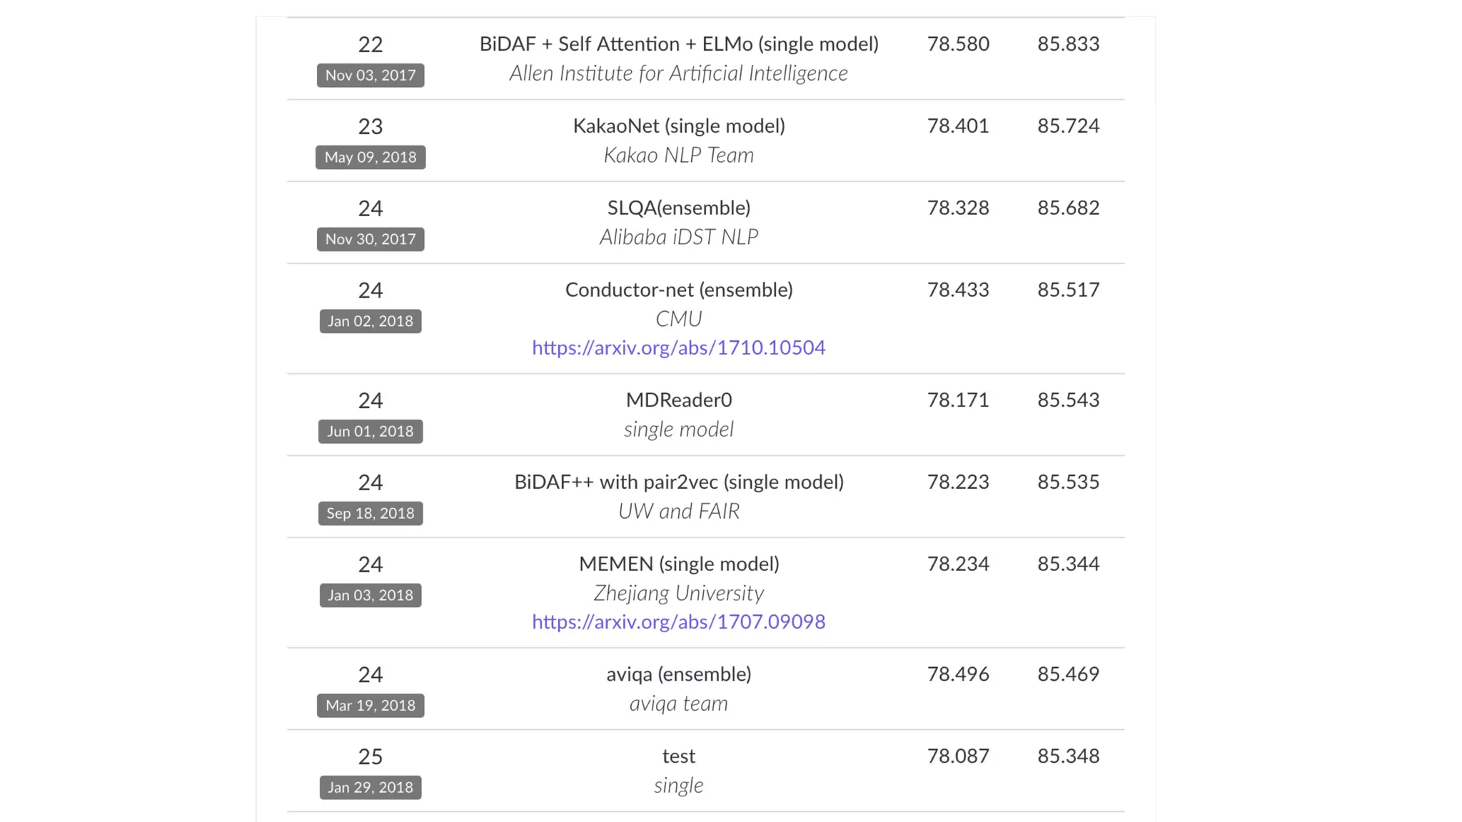Select the KakaoNet (single model) entry name

678,126
